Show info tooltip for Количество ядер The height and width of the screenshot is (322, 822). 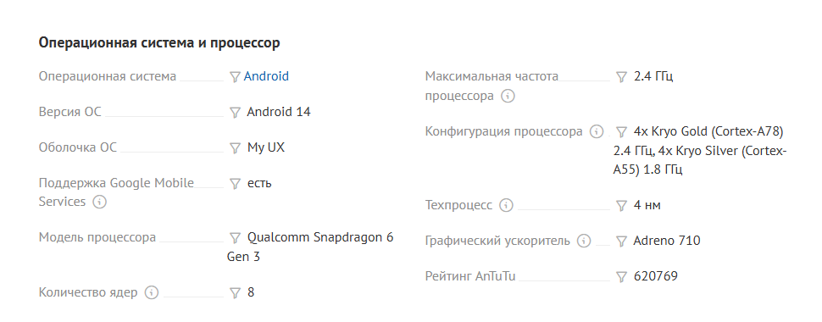152,292
